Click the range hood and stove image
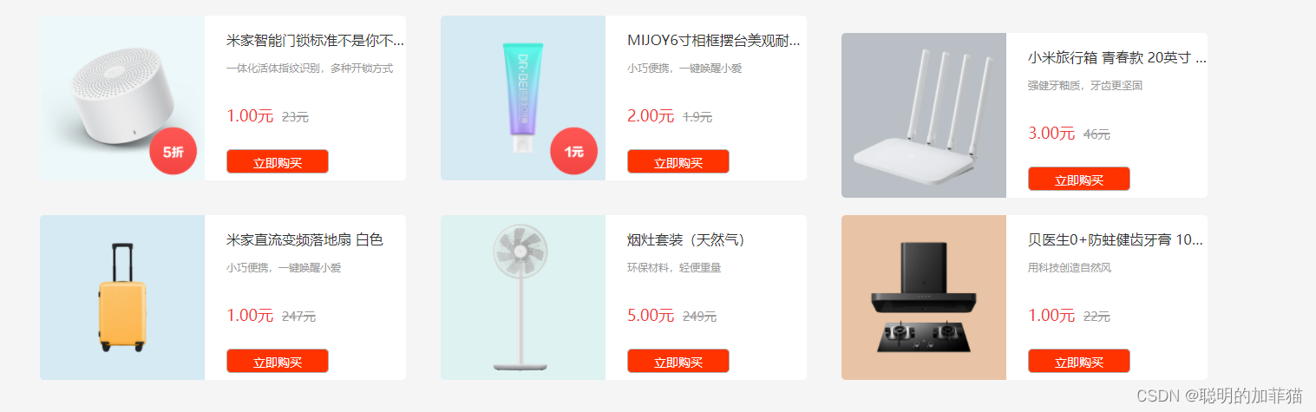Screen dimensions: 1316x412 [x=924, y=298]
